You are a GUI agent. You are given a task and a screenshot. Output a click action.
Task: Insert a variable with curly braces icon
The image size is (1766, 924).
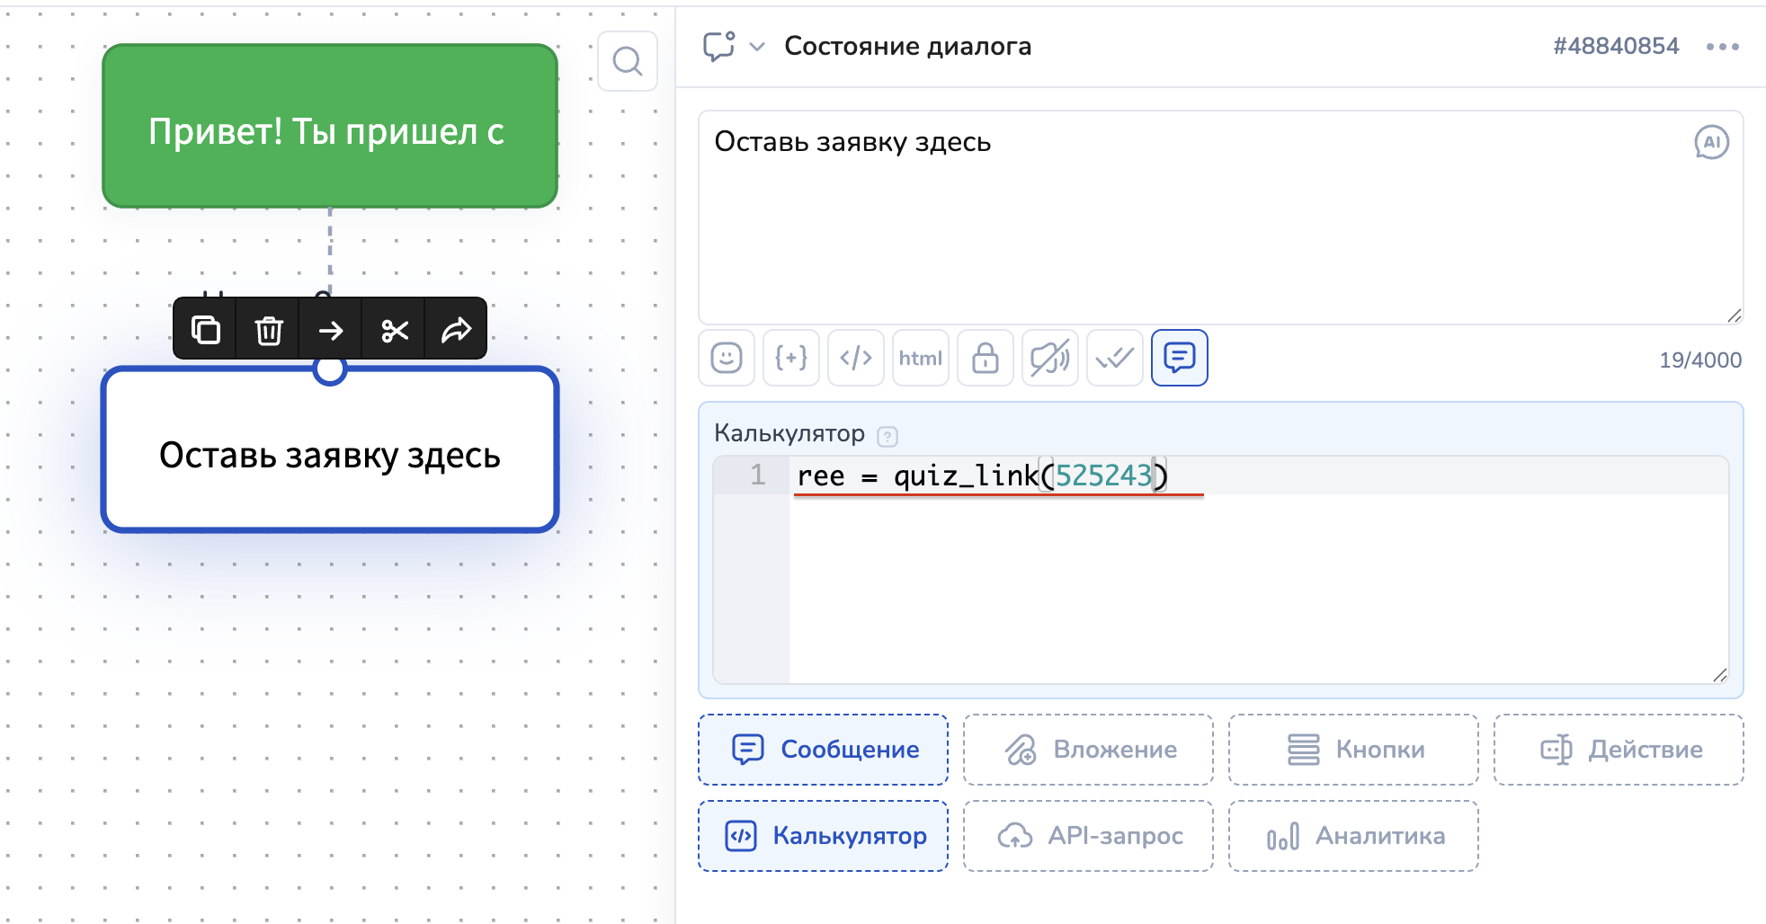point(791,358)
